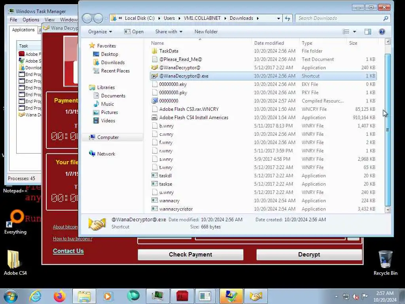Click in the Search Downloads field
The height and width of the screenshot is (304, 405).
coord(339,18)
